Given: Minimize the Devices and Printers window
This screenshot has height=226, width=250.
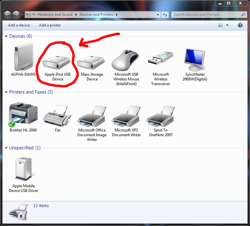Looking at the screenshot, I should click(x=220, y=3).
